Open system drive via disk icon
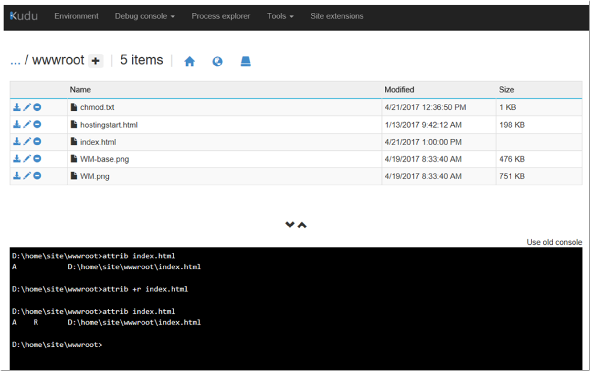The width and height of the screenshot is (590, 371). (246, 61)
